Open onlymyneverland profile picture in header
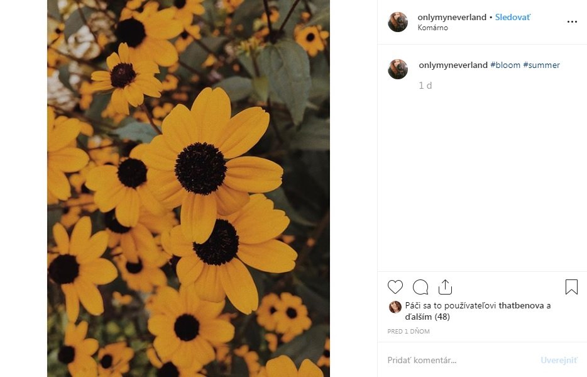587x377 pixels. (398, 22)
